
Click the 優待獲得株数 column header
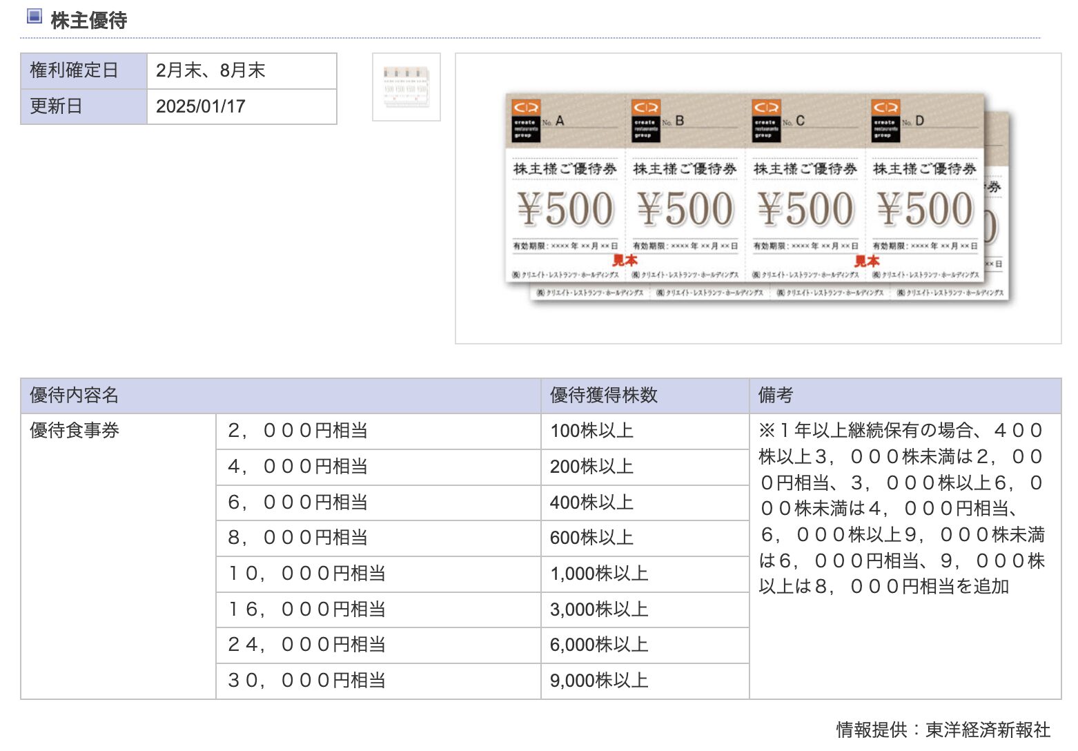pyautogui.click(x=604, y=396)
